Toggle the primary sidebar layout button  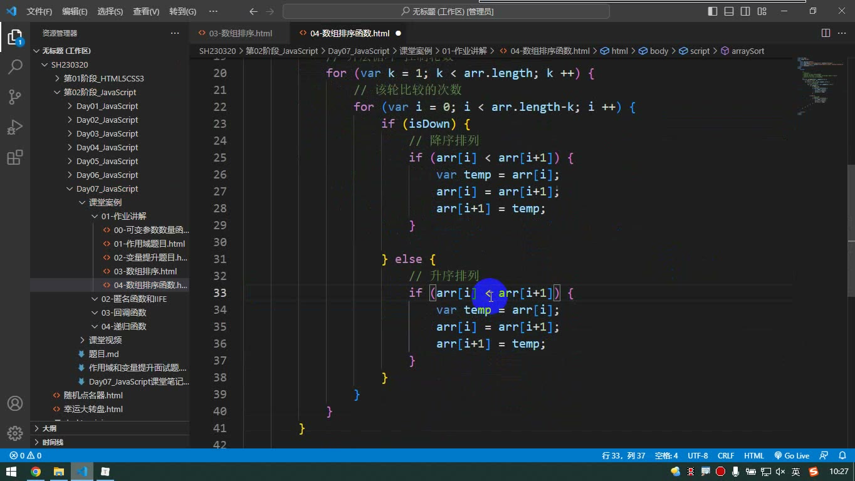click(x=713, y=11)
